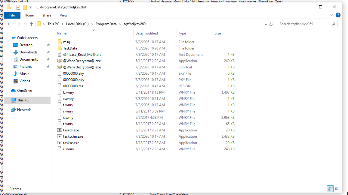Click This PC in the address breadcrumb
Viewport: 348px width, 195px height.
[53, 24]
